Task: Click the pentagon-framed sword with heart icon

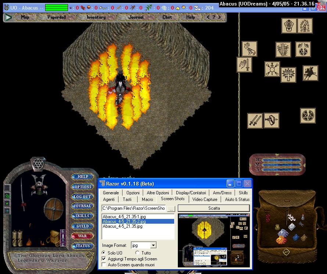Action: coord(289,26)
